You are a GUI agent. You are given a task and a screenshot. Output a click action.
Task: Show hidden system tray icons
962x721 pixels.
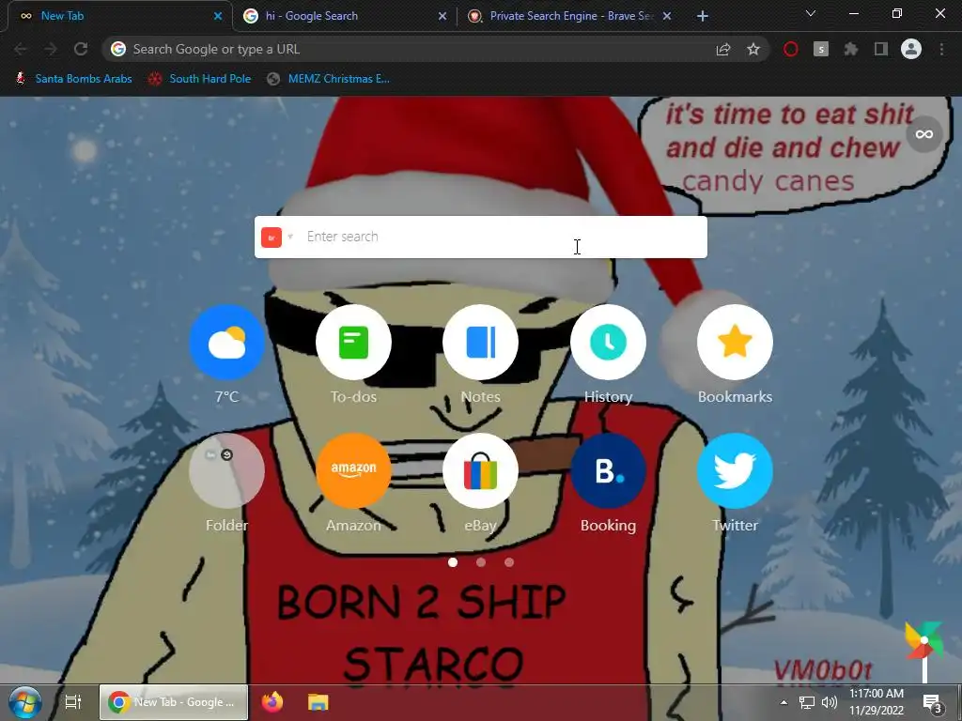784,702
